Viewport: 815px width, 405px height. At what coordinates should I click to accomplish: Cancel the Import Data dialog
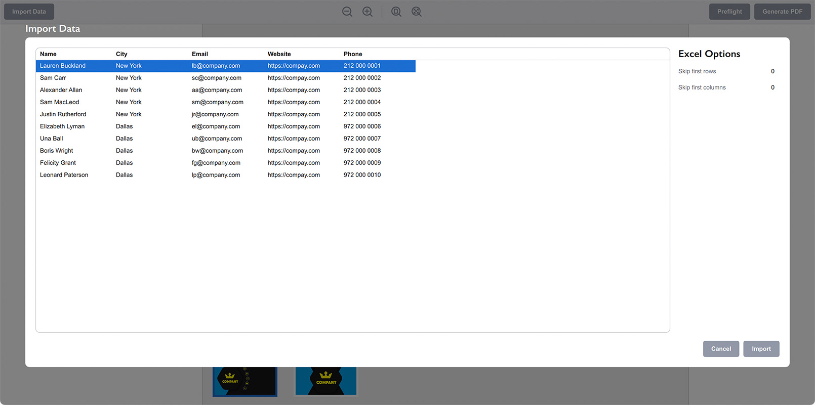point(721,349)
